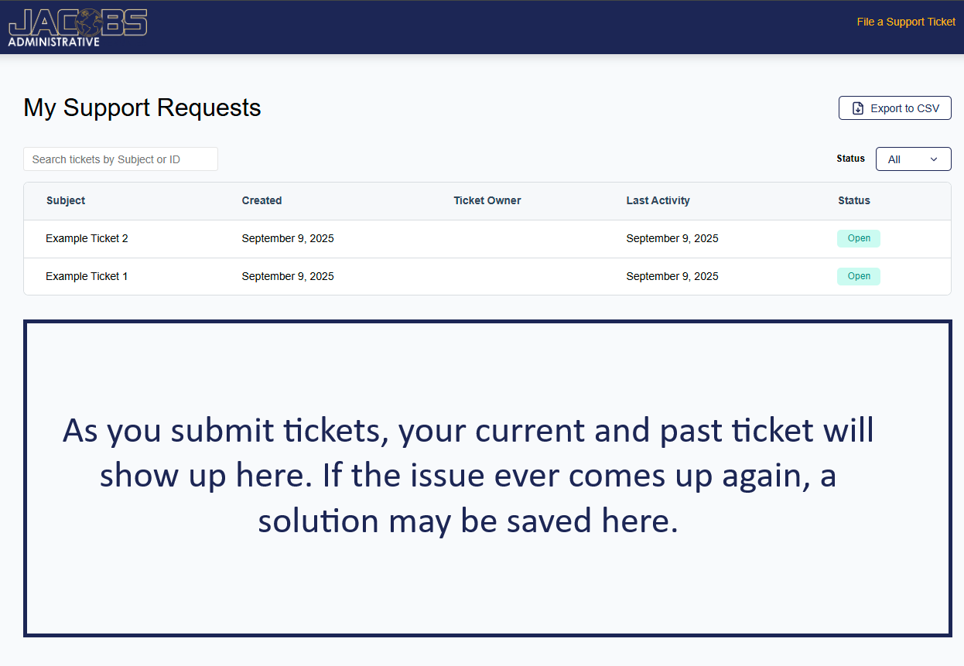Open the File a Support Ticket menu item
This screenshot has width=964, height=666.
906,22
